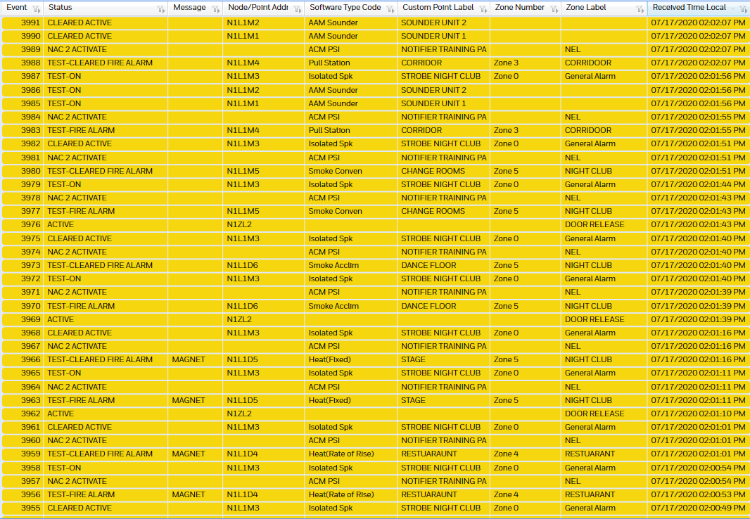Open Received Time Local filter icon
This screenshot has height=519, width=750.
[x=744, y=9]
